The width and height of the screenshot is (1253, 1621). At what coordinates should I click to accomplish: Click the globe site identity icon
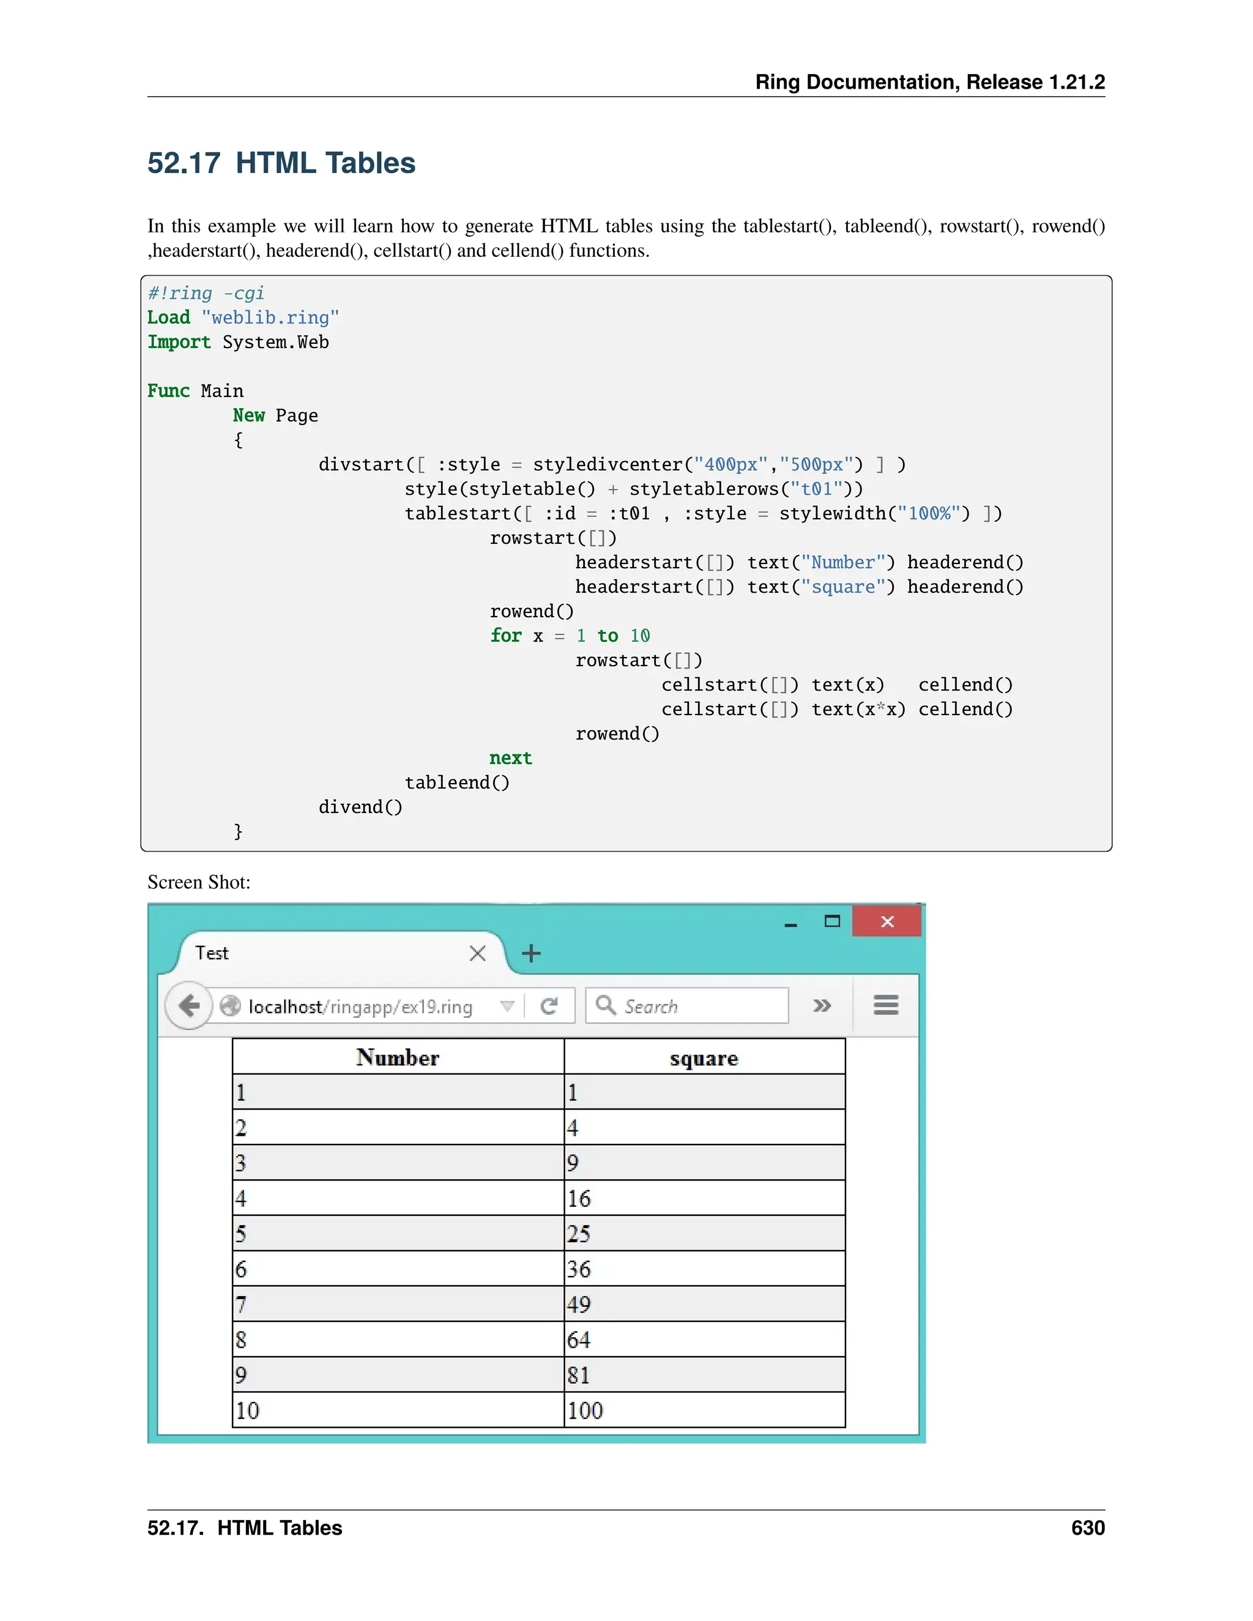230,1006
